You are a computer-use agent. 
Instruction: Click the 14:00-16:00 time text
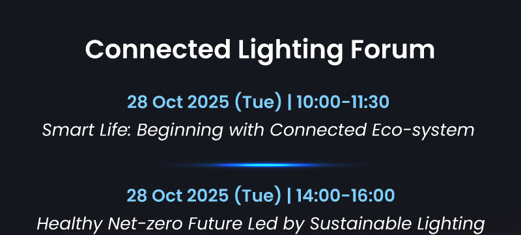coord(345,195)
